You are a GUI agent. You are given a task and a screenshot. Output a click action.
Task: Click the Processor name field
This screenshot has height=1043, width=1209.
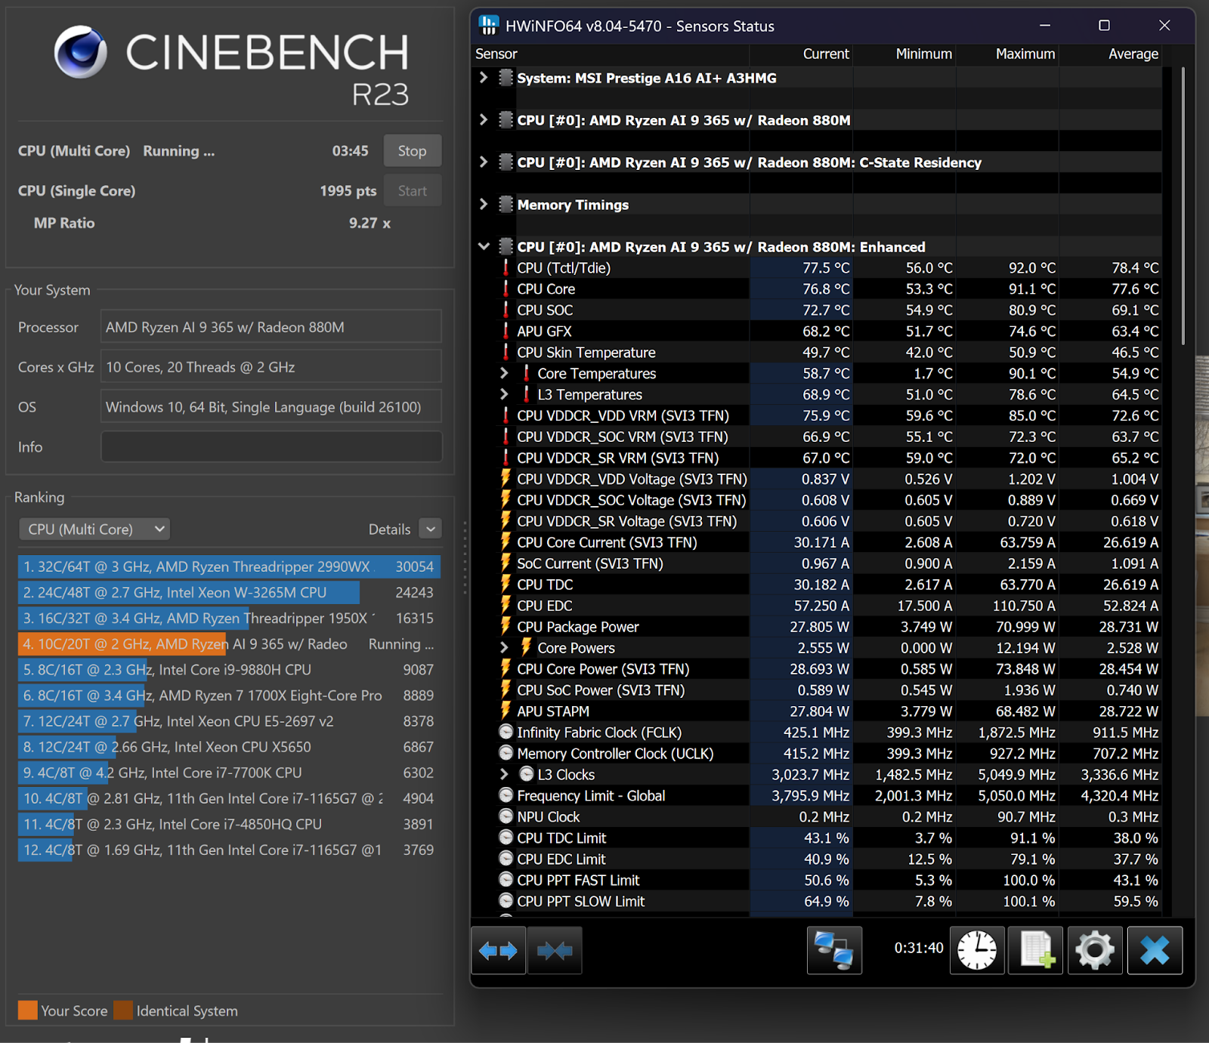pos(271,327)
